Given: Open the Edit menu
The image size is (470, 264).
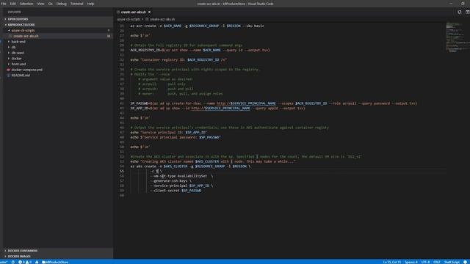Looking at the screenshot, I should [x=13, y=4].
